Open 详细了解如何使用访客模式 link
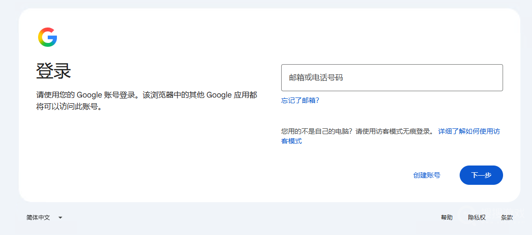The height and width of the screenshot is (235, 532). point(391,136)
